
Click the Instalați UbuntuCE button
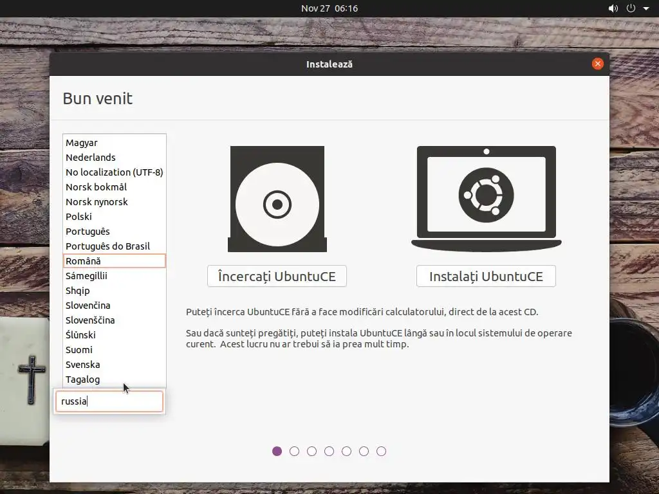(x=487, y=276)
